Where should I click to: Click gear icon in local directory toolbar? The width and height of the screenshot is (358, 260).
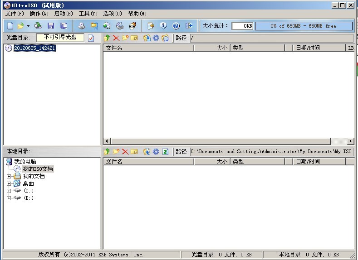(156, 152)
